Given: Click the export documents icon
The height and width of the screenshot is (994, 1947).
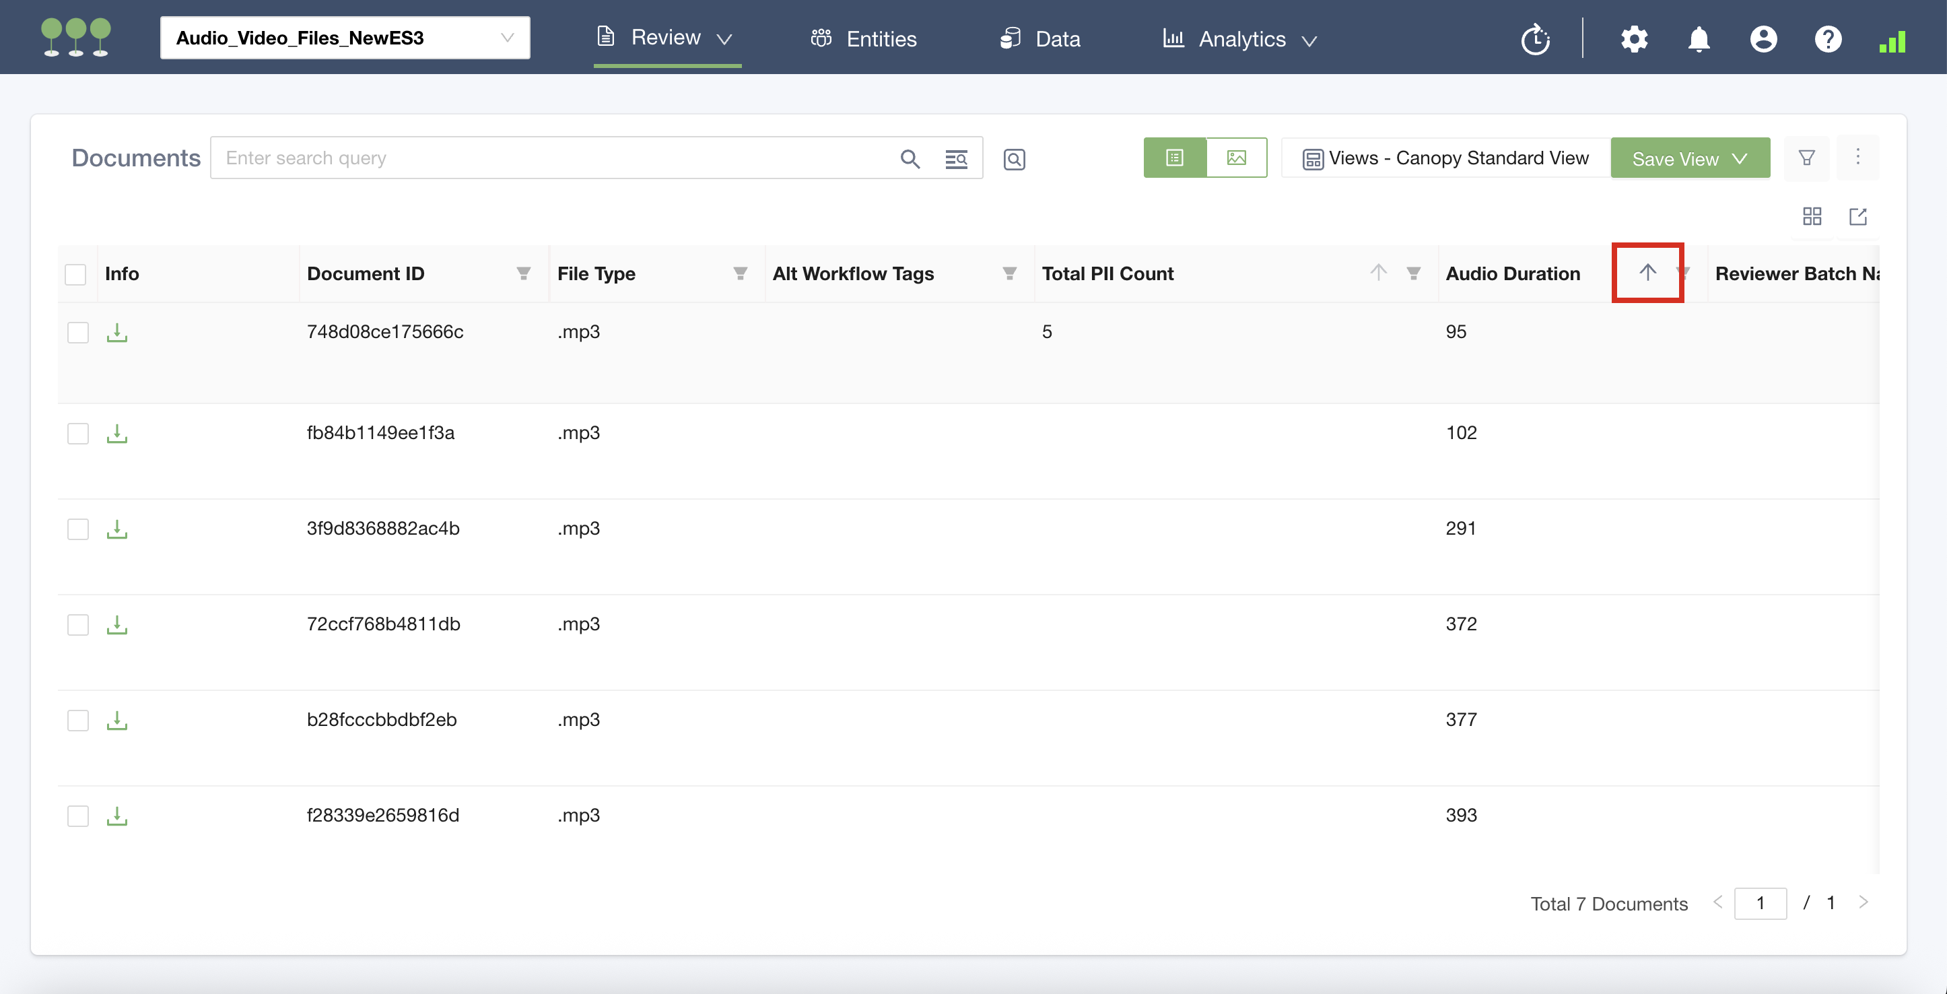Looking at the screenshot, I should pyautogui.click(x=1857, y=217).
